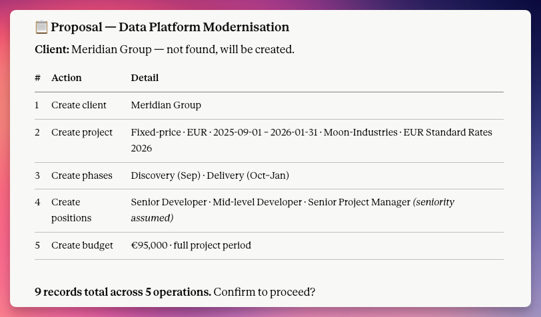Click the €95,000 budget detail
This screenshot has height=317, width=541.
149,245
